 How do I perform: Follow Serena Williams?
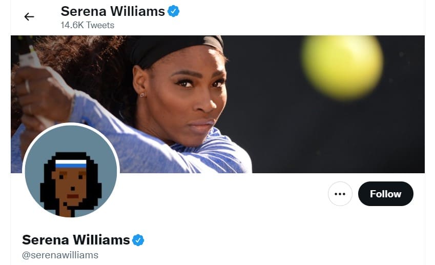click(x=386, y=194)
